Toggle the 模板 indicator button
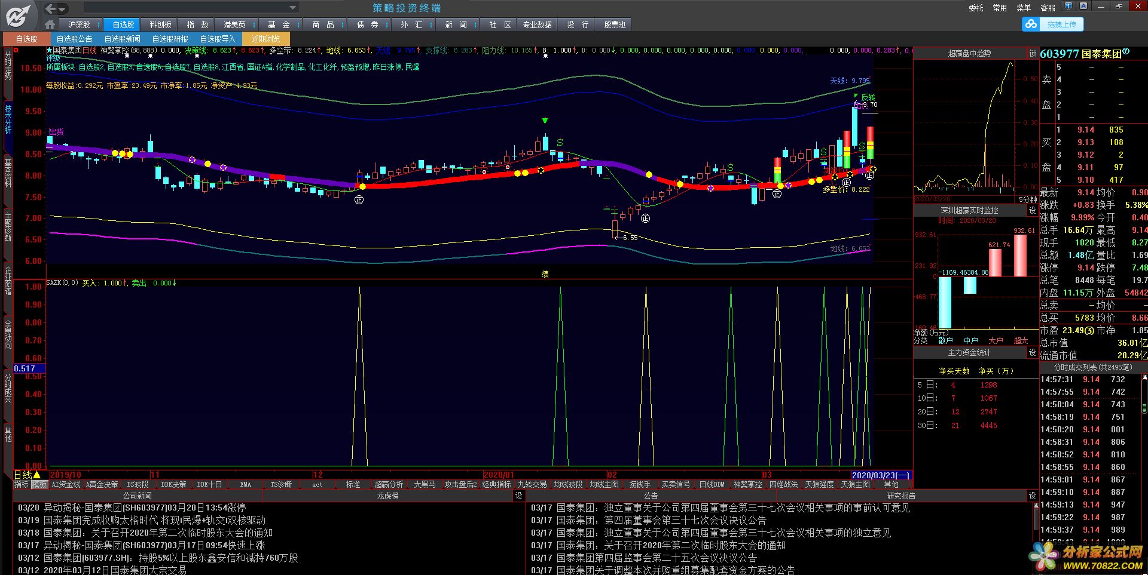Screen dimensions: 1148x575 tap(39, 484)
